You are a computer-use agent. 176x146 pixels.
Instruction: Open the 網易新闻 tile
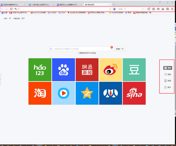point(87,70)
